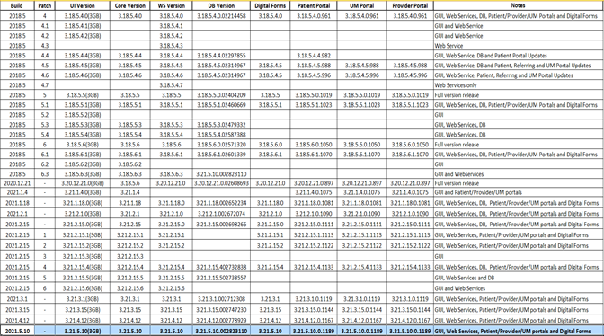Click Patient Portal cell 3.18.5.4.4.982
Viewport: 604px width, 336px height.
tap(314, 56)
